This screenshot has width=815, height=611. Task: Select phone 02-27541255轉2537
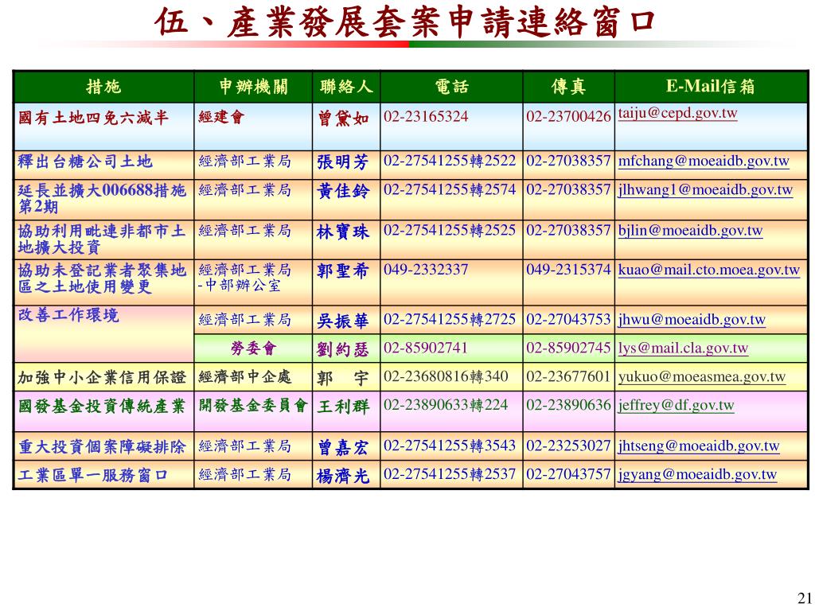(450, 474)
